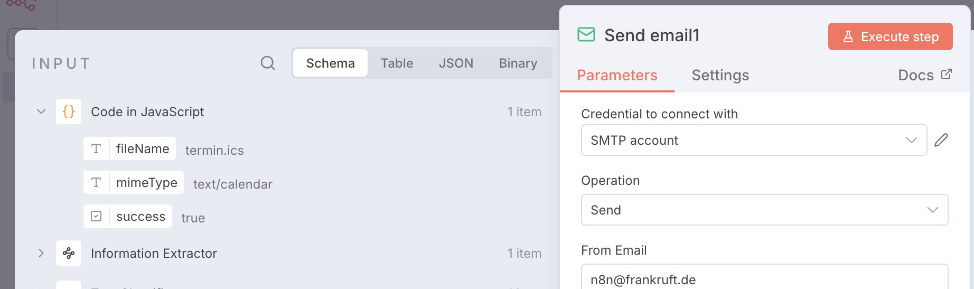This screenshot has height=289, width=974.
Task: Switch to the JSON view tab
Action: [x=456, y=63]
